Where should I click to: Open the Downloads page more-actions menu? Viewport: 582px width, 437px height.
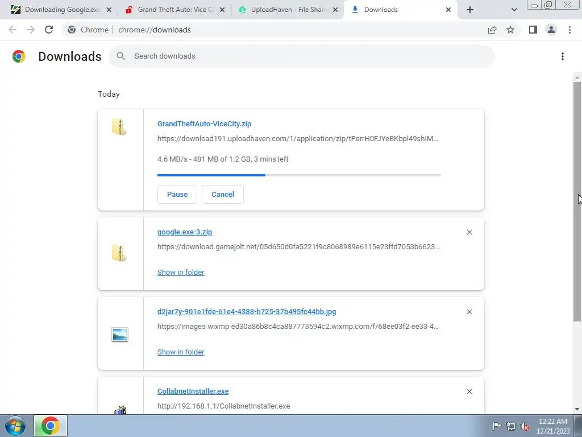[x=562, y=56]
